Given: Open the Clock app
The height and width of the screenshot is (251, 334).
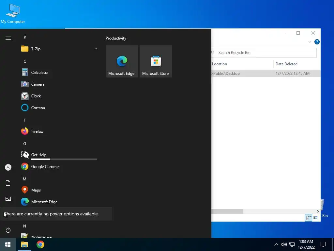Looking at the screenshot, I should pos(59,96).
